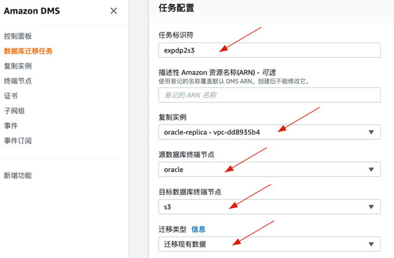394x258 pixels.
Task: Open the 证书 page
Action: 11,96
